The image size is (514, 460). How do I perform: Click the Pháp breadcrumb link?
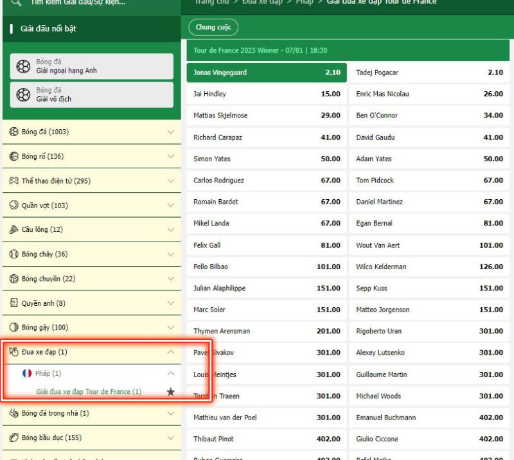pyautogui.click(x=305, y=3)
